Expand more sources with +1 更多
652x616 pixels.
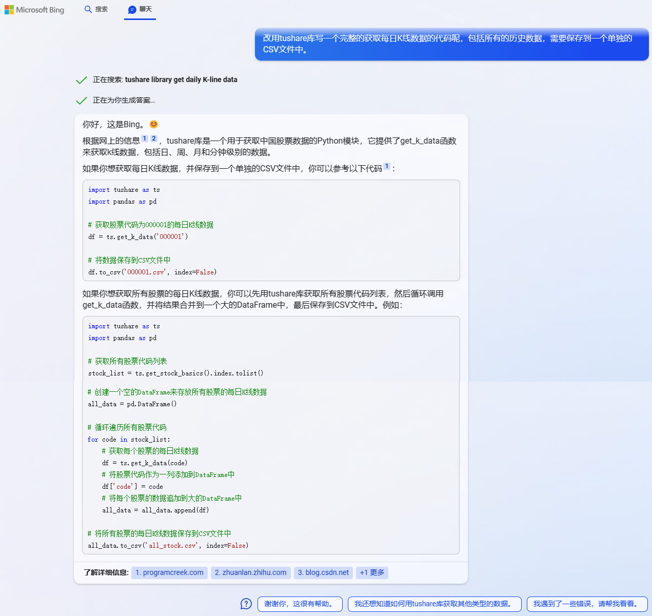click(372, 572)
